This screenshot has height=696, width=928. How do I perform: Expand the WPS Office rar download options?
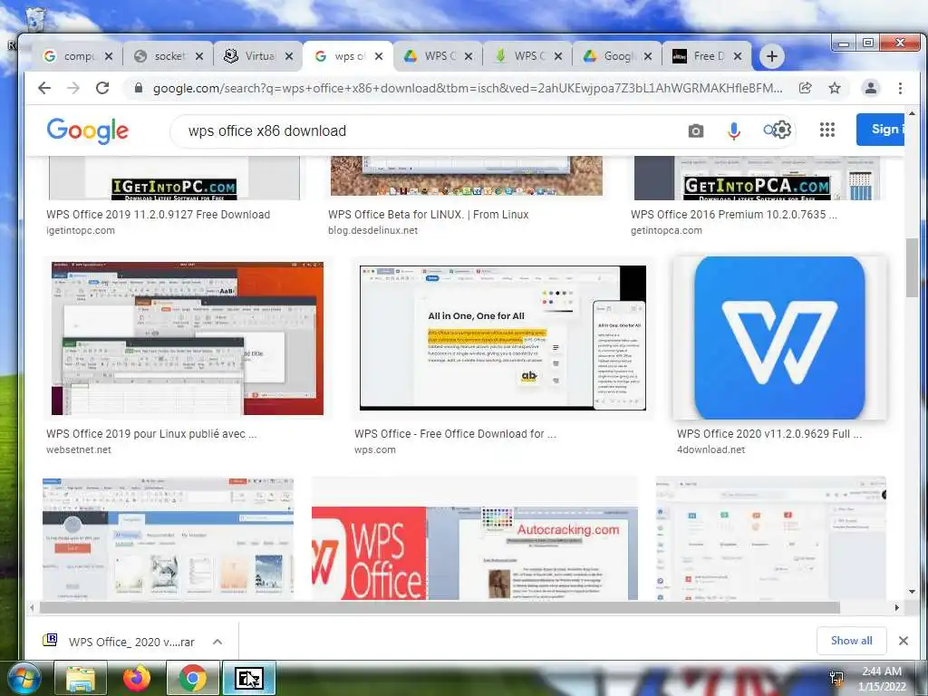coord(217,642)
